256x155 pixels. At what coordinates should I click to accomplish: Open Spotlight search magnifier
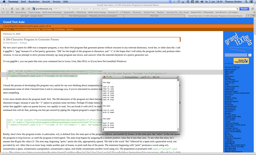(x=246, y=2)
